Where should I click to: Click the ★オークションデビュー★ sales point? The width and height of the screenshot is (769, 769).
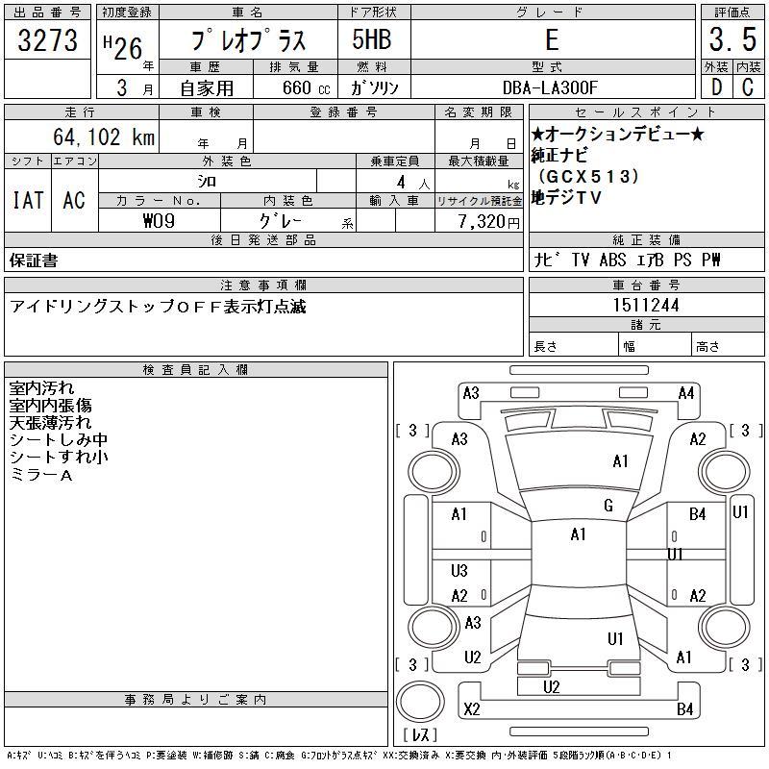(617, 134)
